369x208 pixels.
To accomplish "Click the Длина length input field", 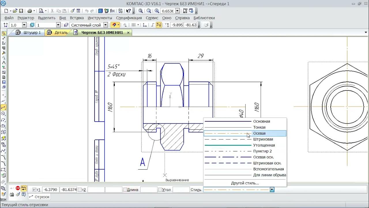I will click(x=149, y=190).
